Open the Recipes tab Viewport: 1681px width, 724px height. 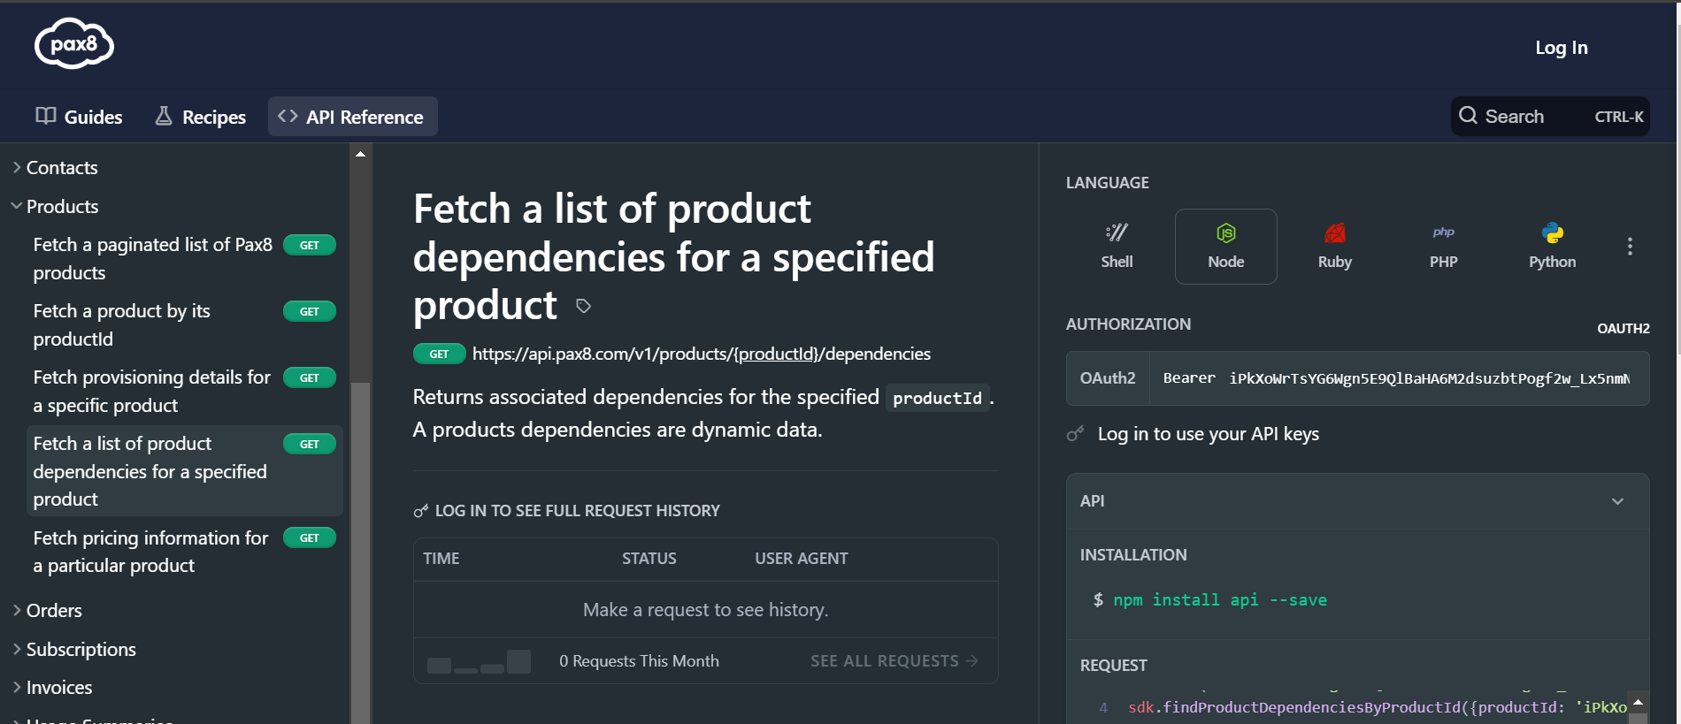coord(201,117)
